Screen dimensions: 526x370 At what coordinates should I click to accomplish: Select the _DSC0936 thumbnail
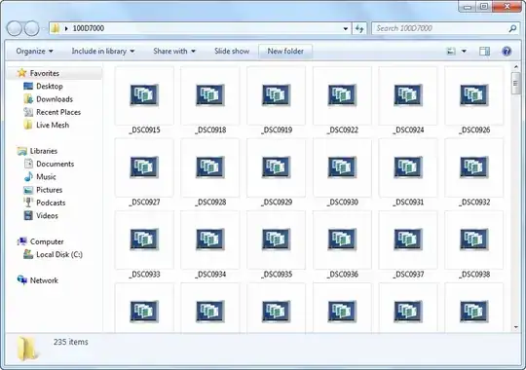click(343, 240)
